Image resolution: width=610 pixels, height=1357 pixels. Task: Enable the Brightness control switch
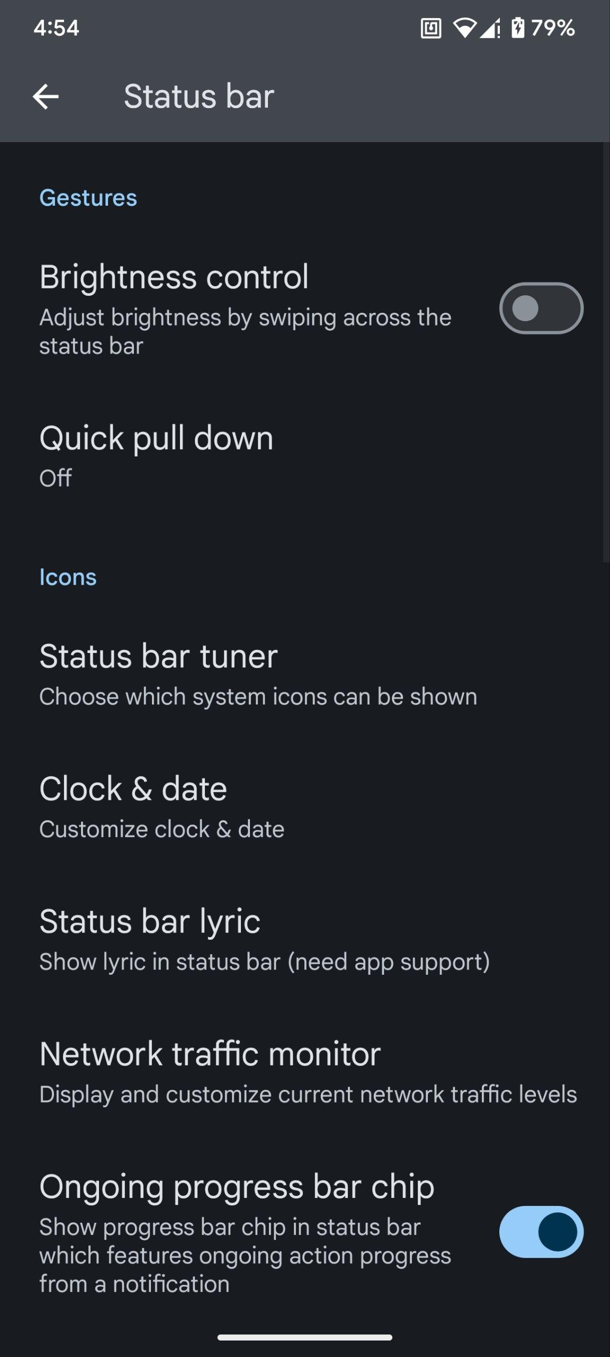tap(541, 309)
